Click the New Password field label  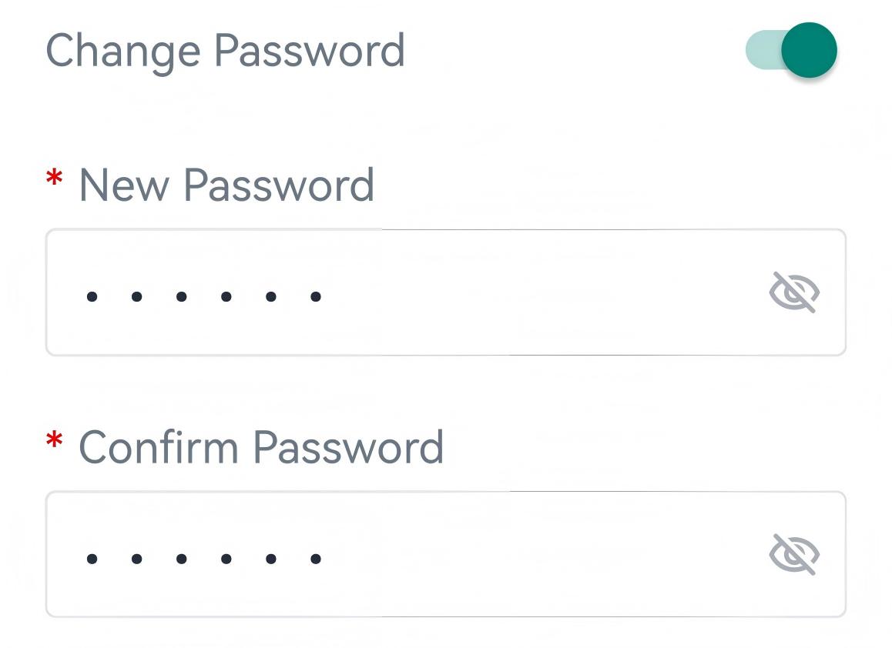(226, 185)
